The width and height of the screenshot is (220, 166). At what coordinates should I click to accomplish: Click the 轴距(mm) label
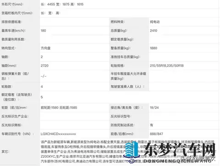pos(9,66)
